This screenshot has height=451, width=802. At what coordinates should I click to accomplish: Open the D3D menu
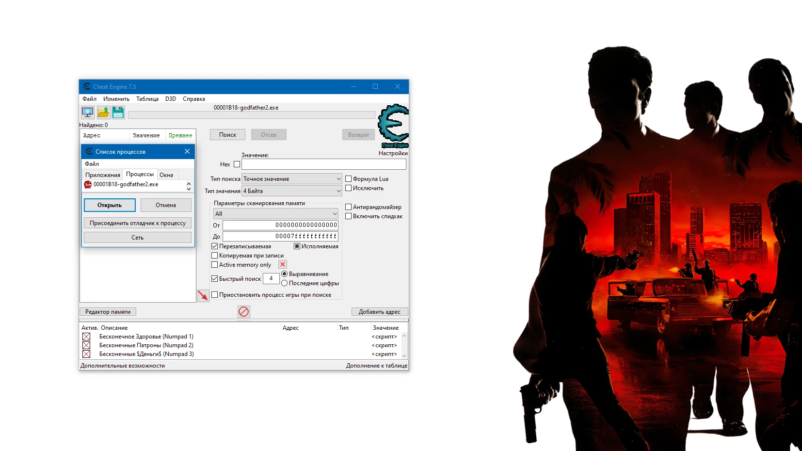pos(170,98)
